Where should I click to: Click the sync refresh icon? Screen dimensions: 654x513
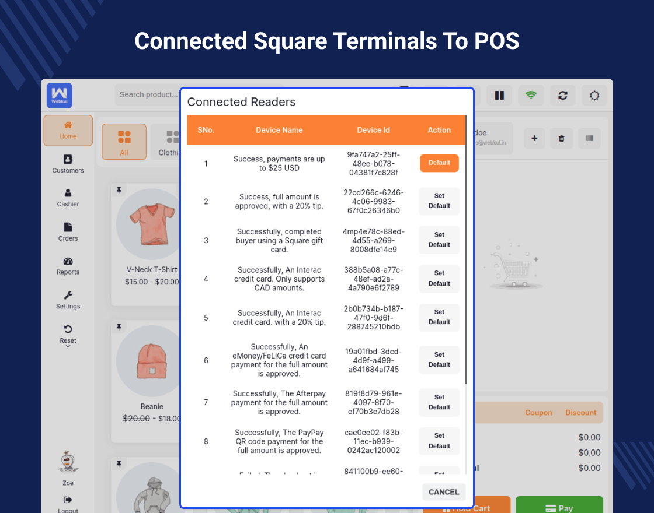[562, 96]
